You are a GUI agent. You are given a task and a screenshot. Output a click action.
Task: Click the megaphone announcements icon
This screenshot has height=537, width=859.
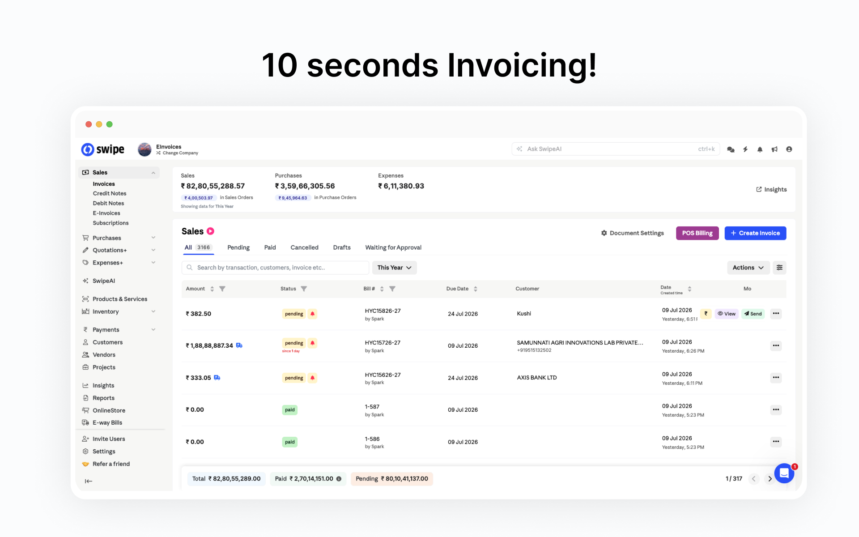coord(774,149)
